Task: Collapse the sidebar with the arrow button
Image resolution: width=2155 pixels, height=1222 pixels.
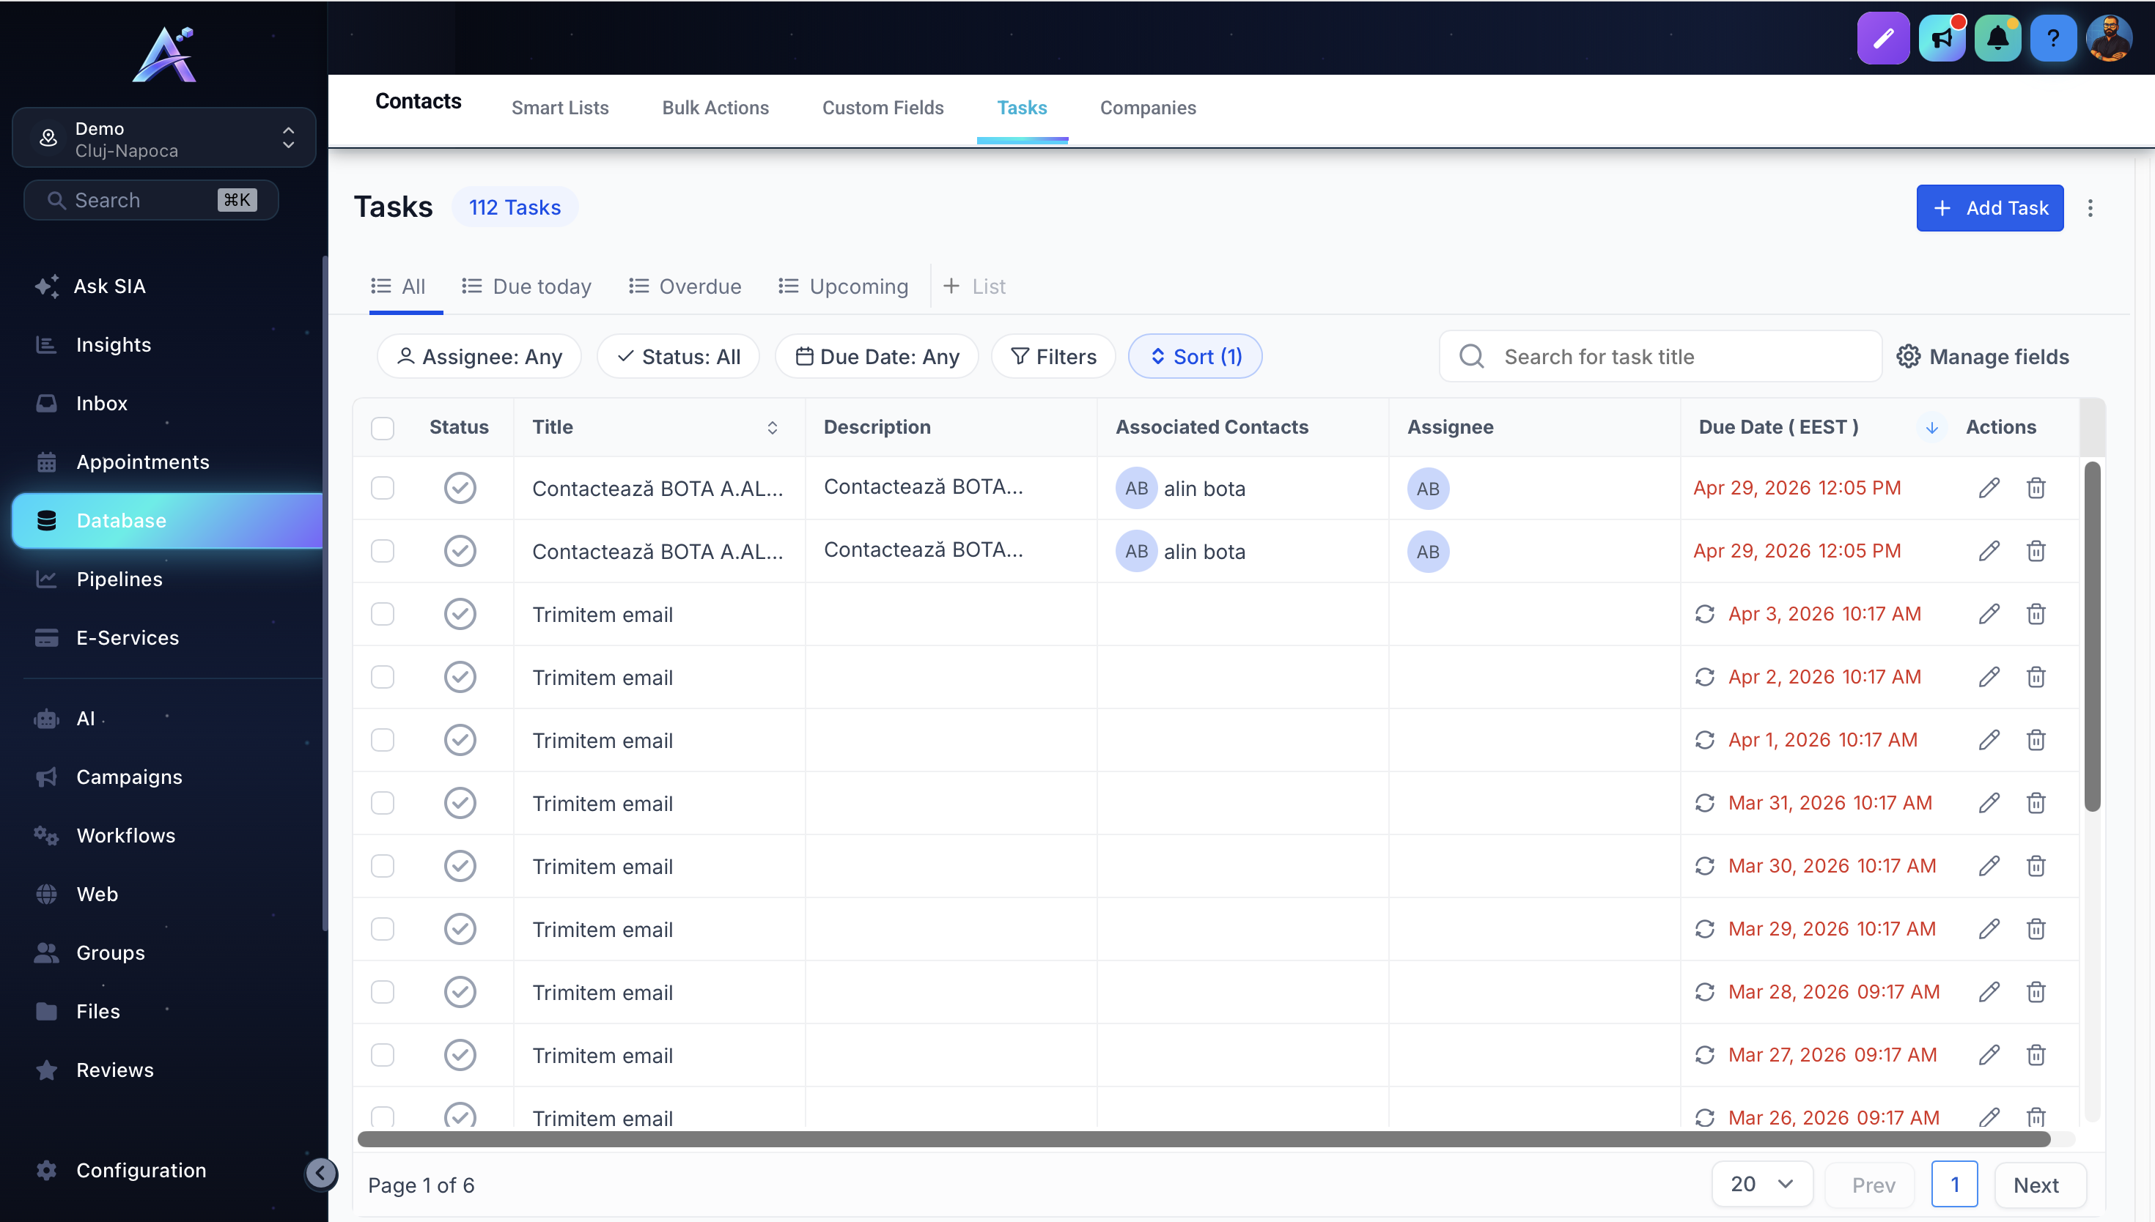Action: 321,1174
